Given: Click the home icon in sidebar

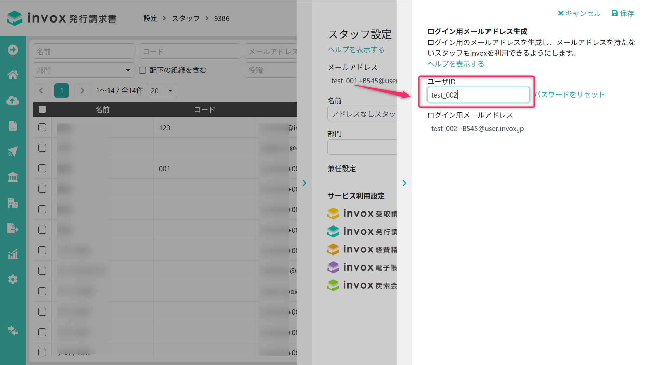Looking at the screenshot, I should click(13, 75).
